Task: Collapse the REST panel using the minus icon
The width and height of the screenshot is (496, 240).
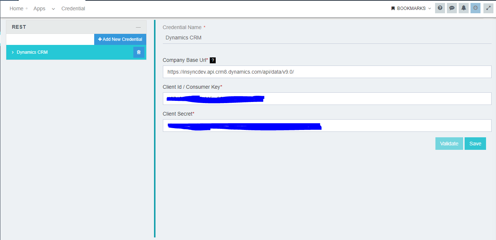Action: [x=138, y=27]
